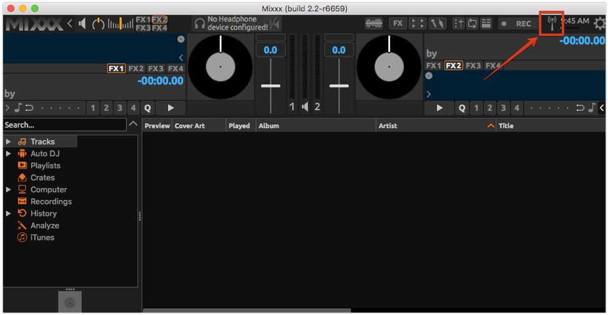Screen dimensions: 608x315
Task: Toggle repeat loop icon on deck 1
Action: [x=29, y=108]
